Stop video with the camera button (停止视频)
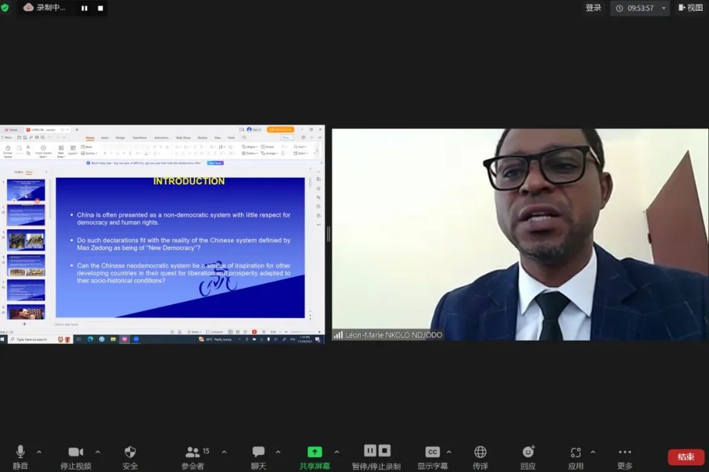The width and height of the screenshot is (709, 472). pos(75,452)
